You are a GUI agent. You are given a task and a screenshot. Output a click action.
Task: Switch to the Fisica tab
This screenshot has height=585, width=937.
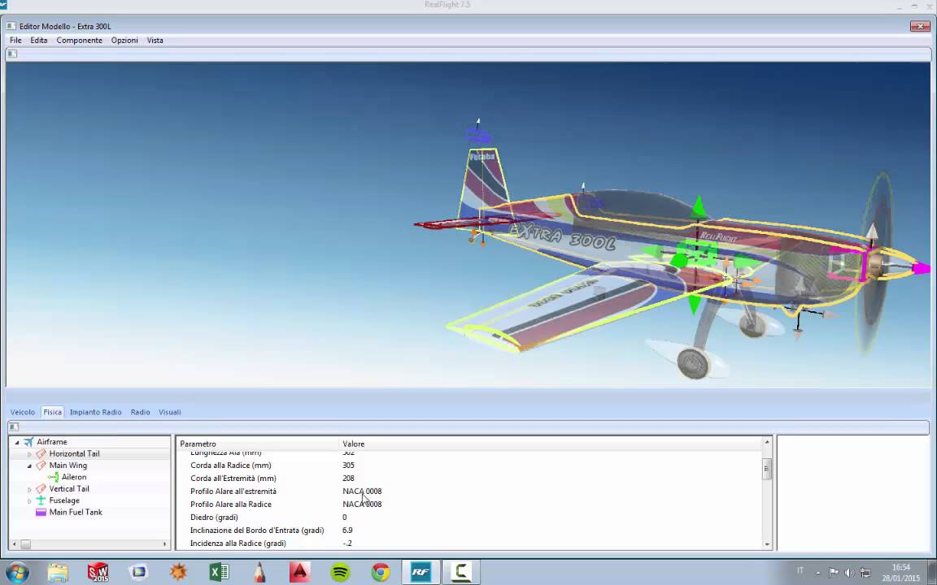pos(53,412)
